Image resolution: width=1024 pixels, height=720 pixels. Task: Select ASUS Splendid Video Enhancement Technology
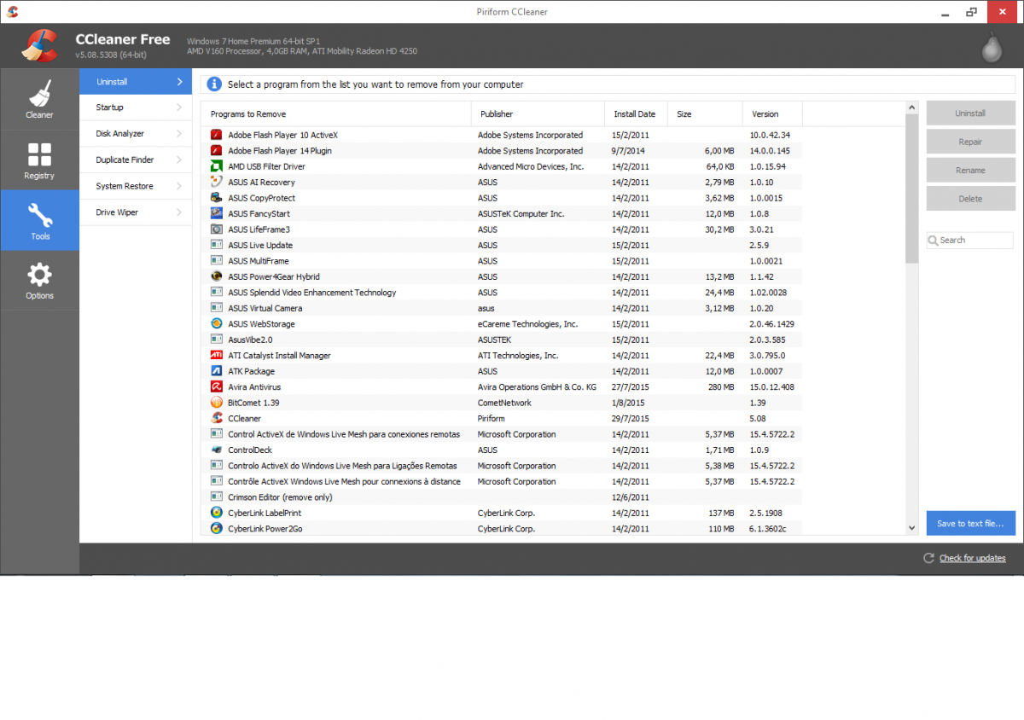(502, 293)
